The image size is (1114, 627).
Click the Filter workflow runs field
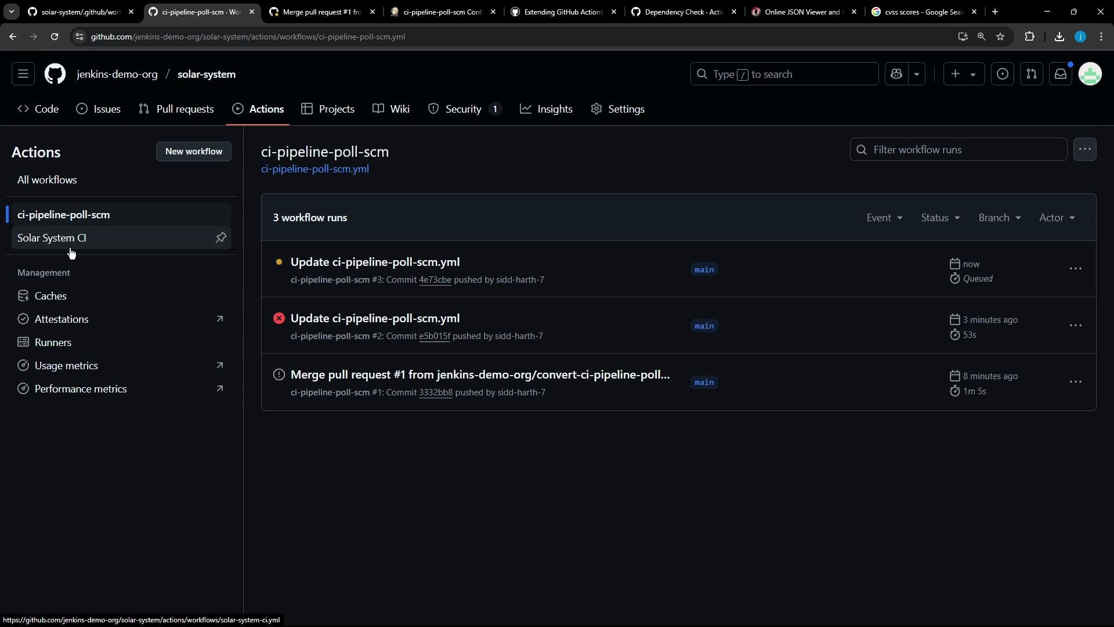(959, 150)
